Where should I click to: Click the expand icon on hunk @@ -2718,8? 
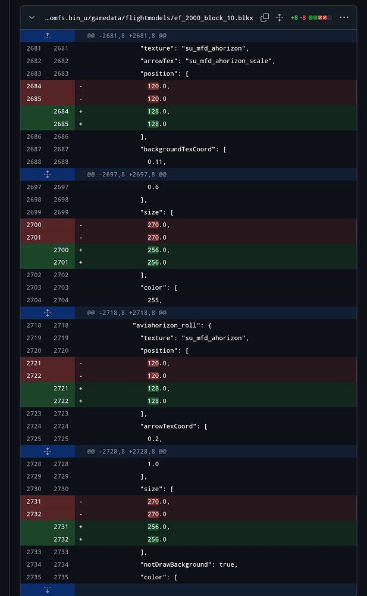47,312
